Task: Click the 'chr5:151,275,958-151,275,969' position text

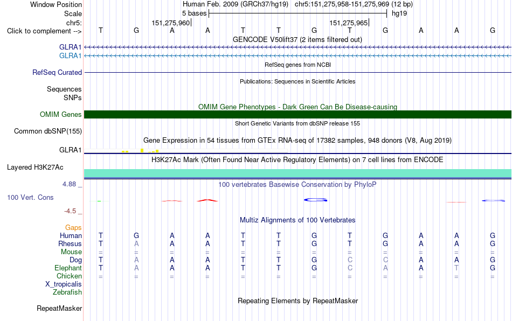Action: click(x=342, y=4)
